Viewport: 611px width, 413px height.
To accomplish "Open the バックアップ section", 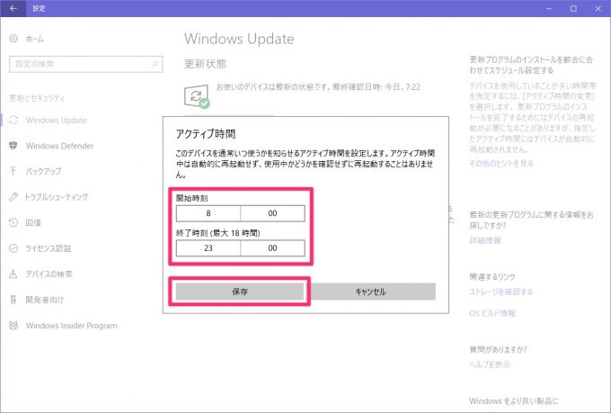I will pyautogui.click(x=43, y=171).
